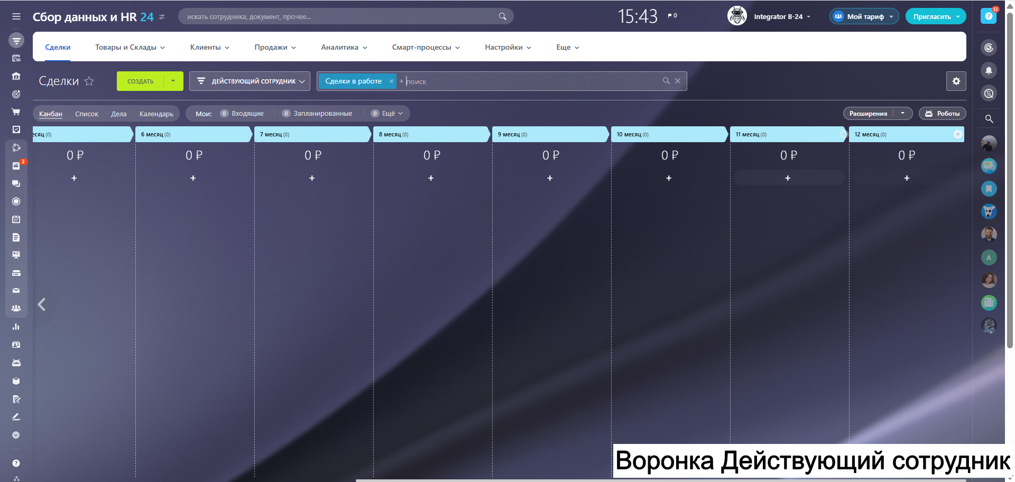Open the question mark help icon in left sidebar
Viewport: 1015px width, 482px height.
[x=16, y=464]
